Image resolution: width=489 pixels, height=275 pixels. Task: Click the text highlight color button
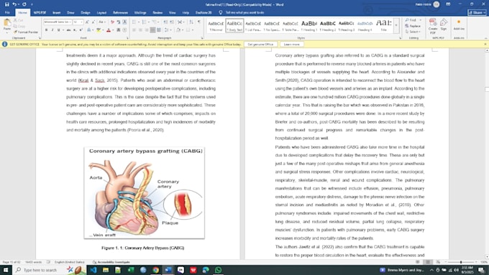point(99,30)
